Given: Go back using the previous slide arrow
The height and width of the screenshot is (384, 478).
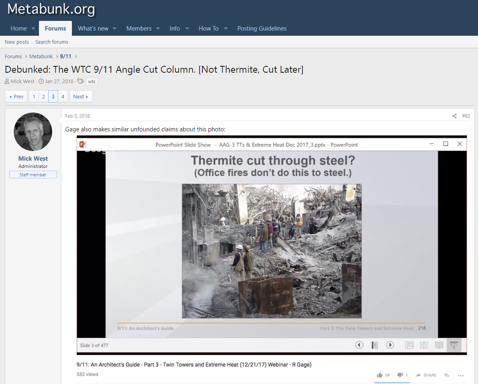Looking at the screenshot, I should tap(359, 345).
